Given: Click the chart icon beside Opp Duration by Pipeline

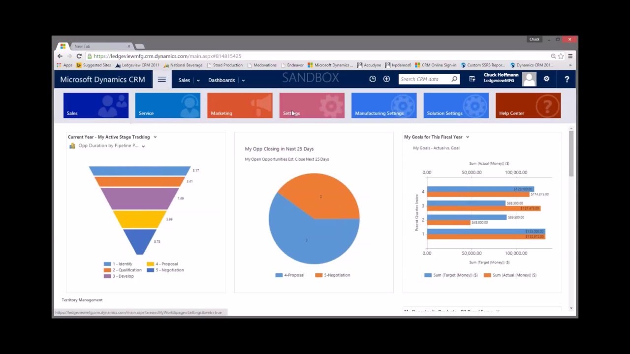Looking at the screenshot, I should [72, 146].
